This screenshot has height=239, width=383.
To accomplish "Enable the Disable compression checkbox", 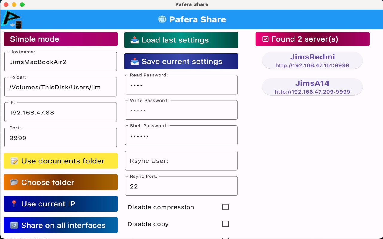I will (225, 207).
